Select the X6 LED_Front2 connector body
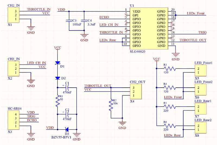Viewport: 217px width, 145px height. pyautogui.click(x=200, y=89)
